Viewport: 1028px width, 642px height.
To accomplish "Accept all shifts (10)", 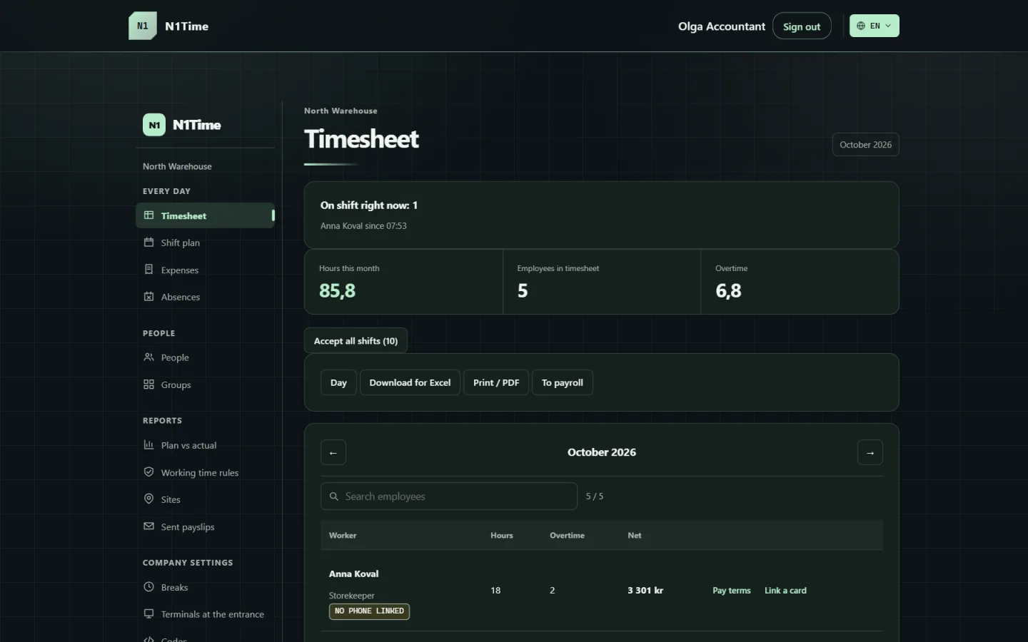I will (x=356, y=341).
